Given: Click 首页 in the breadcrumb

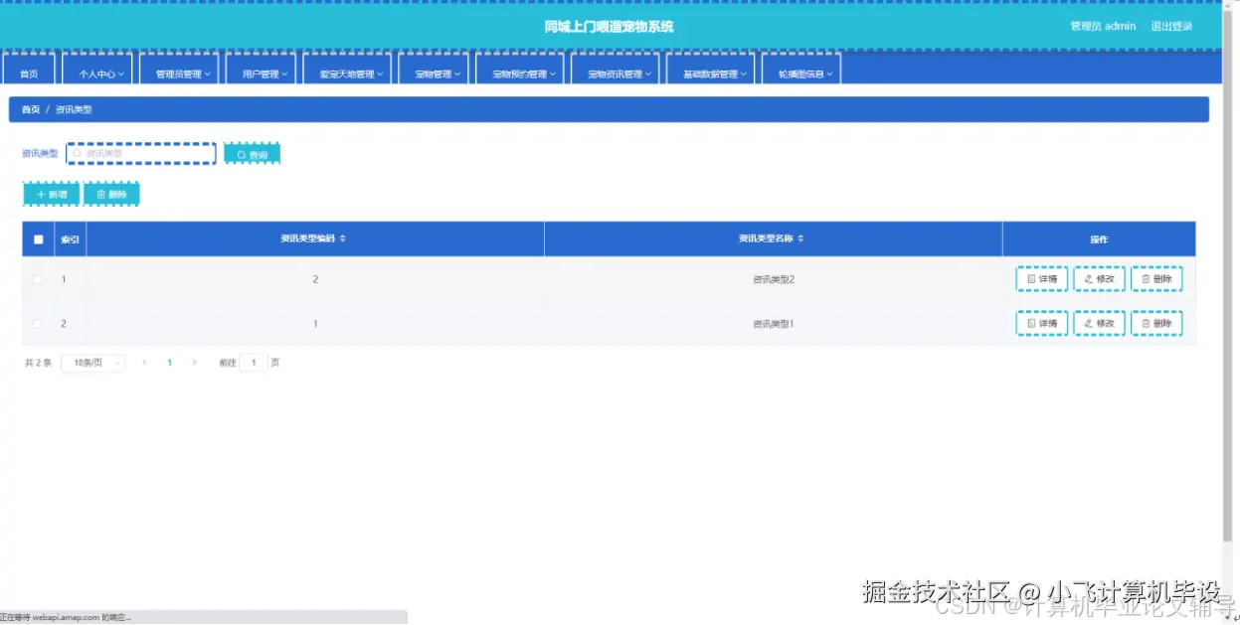Looking at the screenshot, I should [31, 109].
